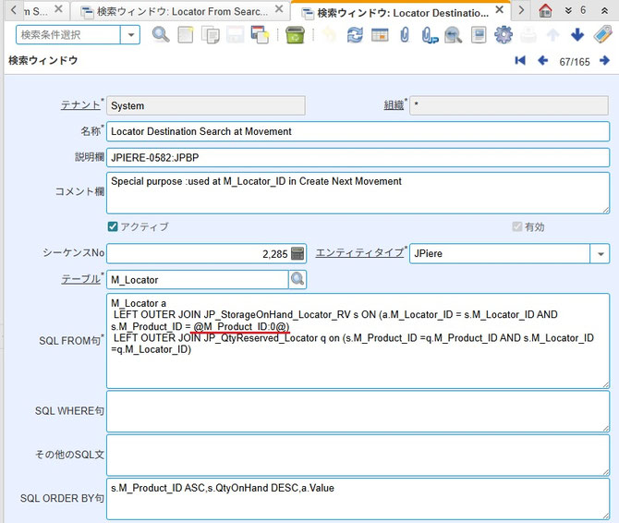
Task: Close the Locator From Search tab
Action: coord(279,9)
